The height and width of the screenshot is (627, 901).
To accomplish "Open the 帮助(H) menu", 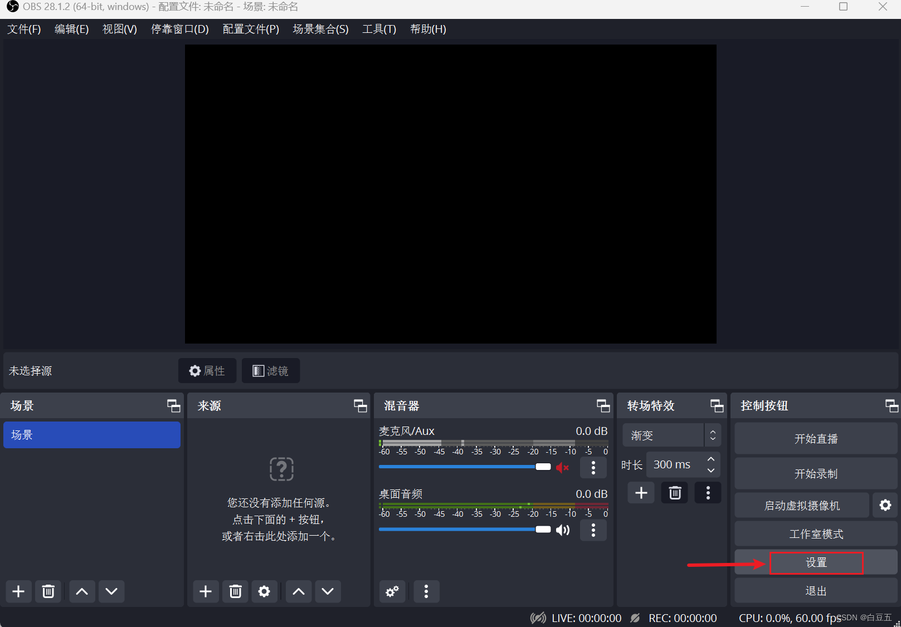I will click(x=428, y=29).
